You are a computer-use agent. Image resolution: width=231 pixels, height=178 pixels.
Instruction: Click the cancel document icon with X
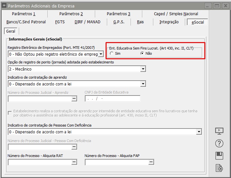pyautogui.click(x=219, y=168)
